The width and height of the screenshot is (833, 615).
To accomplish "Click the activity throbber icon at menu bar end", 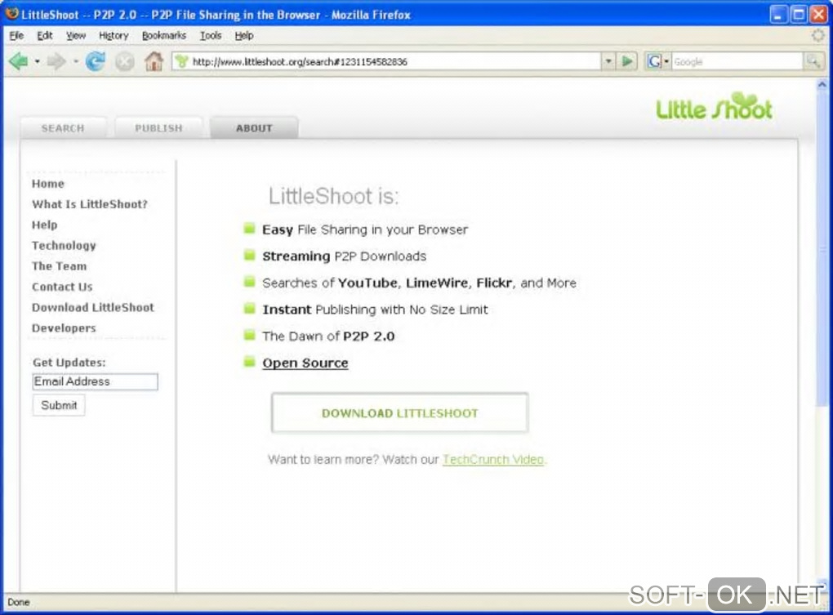I will 818,36.
